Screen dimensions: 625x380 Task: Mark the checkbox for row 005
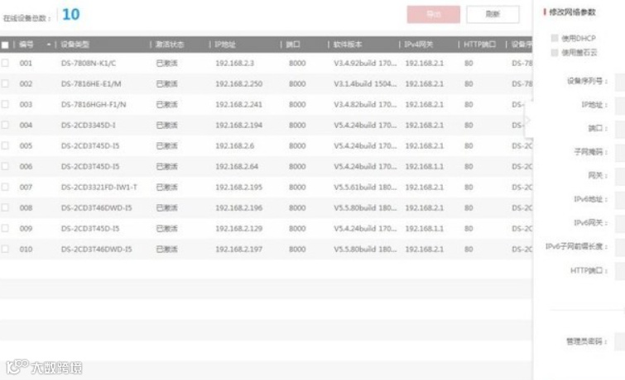(x=5, y=145)
